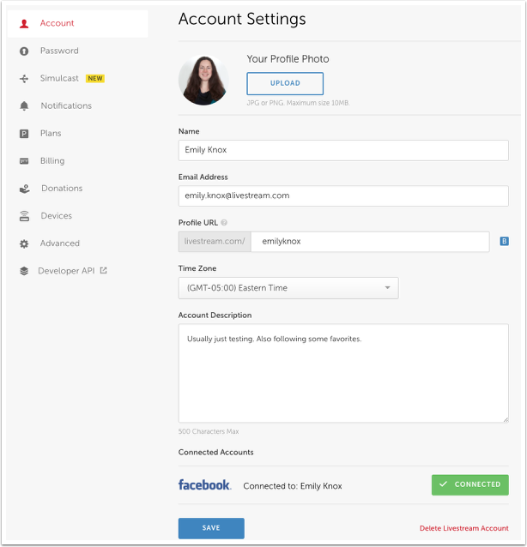Click the Account Description resize handle
This screenshot has height=547, width=527.
tap(506, 419)
